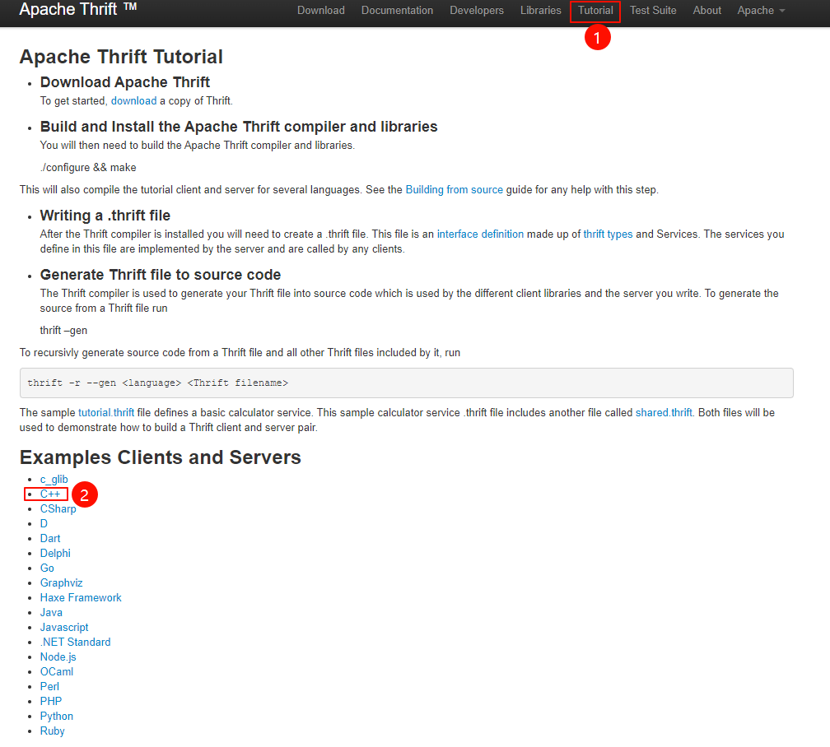Click the 'Examples Clients and Servers' heading
The width and height of the screenshot is (830, 747).
pyautogui.click(x=161, y=457)
